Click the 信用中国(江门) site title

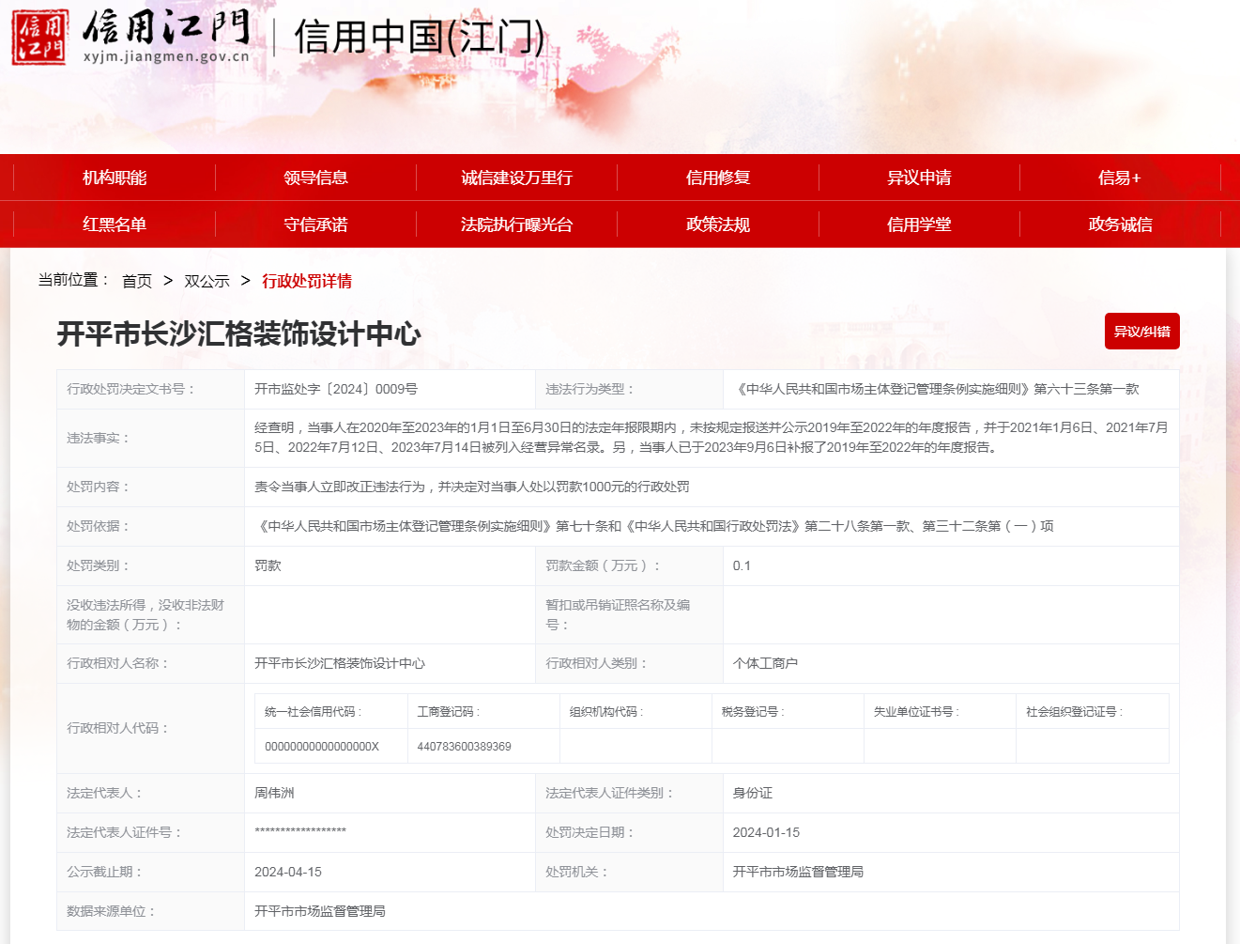pos(419,38)
